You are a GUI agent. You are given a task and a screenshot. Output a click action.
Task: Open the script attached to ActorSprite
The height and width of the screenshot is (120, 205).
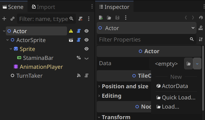click(79, 40)
